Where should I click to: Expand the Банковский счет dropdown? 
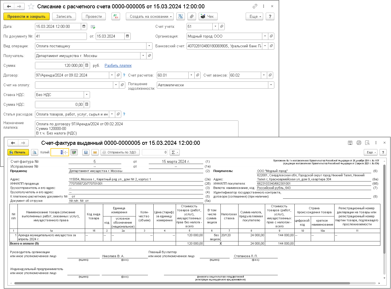click(x=265, y=46)
